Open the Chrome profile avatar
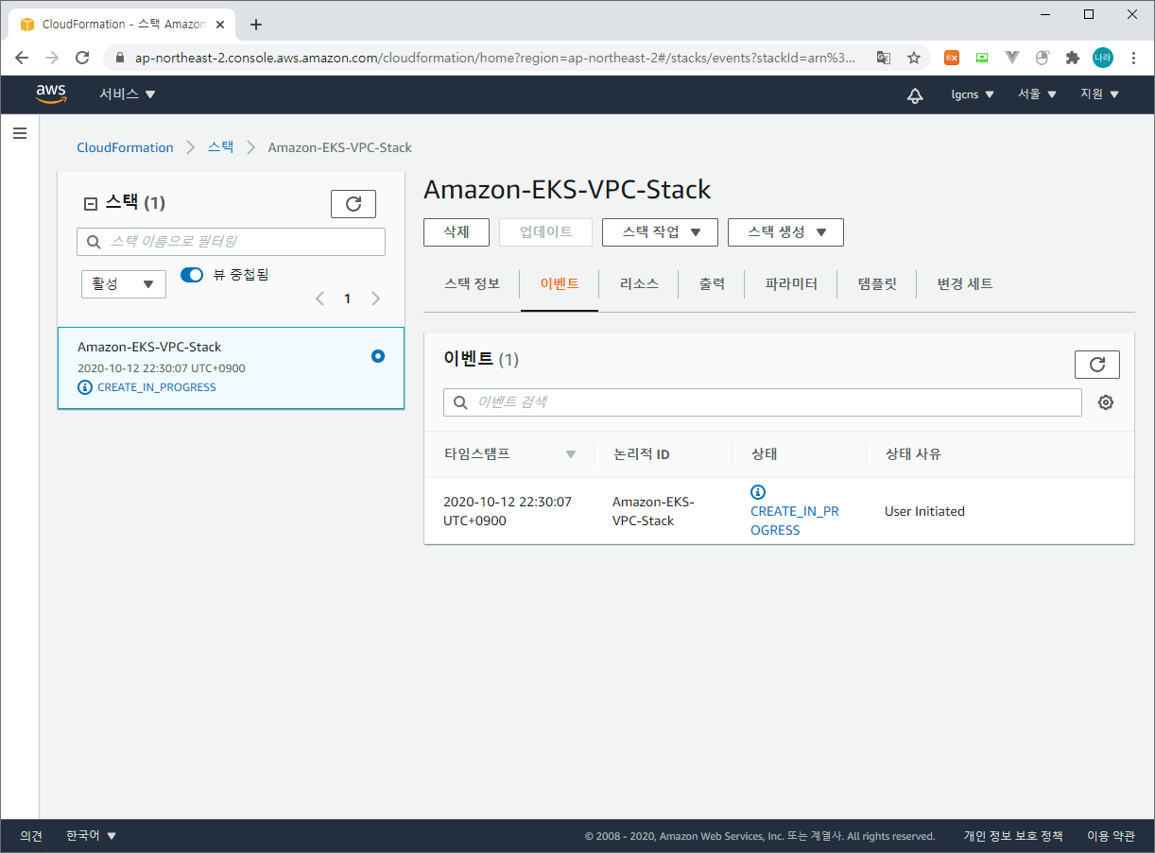This screenshot has width=1155, height=853. 1103,58
